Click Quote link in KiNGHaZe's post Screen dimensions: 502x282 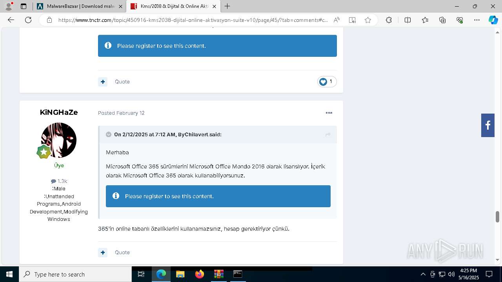[x=122, y=253]
